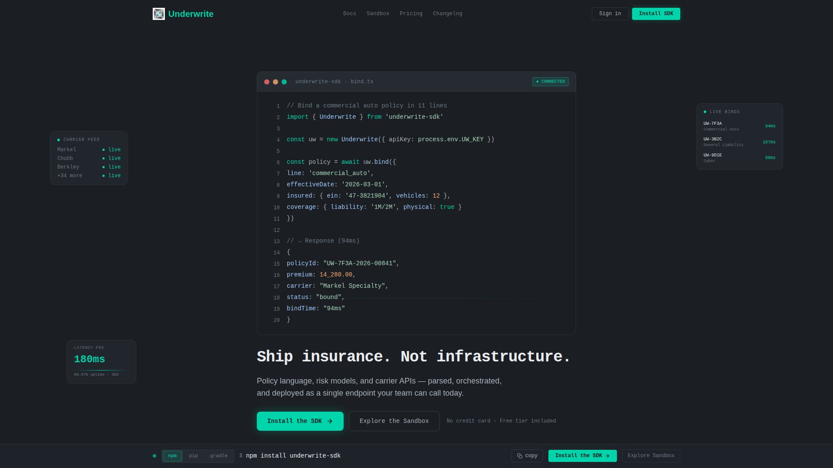
Task: Click the green window dot
Action: [x=284, y=82]
